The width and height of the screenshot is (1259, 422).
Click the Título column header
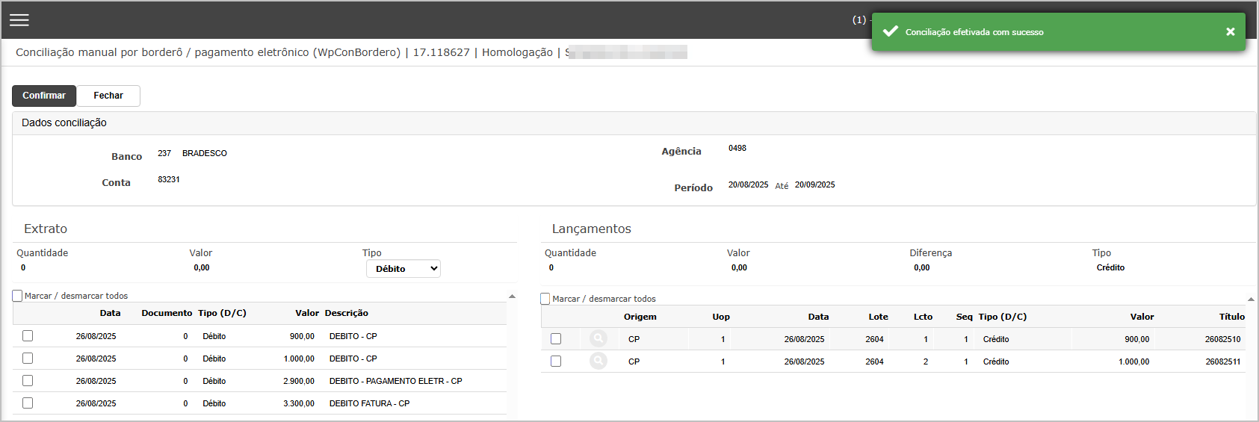(1231, 317)
